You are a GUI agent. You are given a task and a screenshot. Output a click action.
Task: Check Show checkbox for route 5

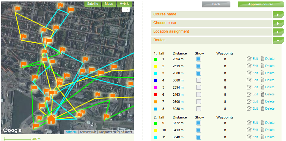(199, 87)
